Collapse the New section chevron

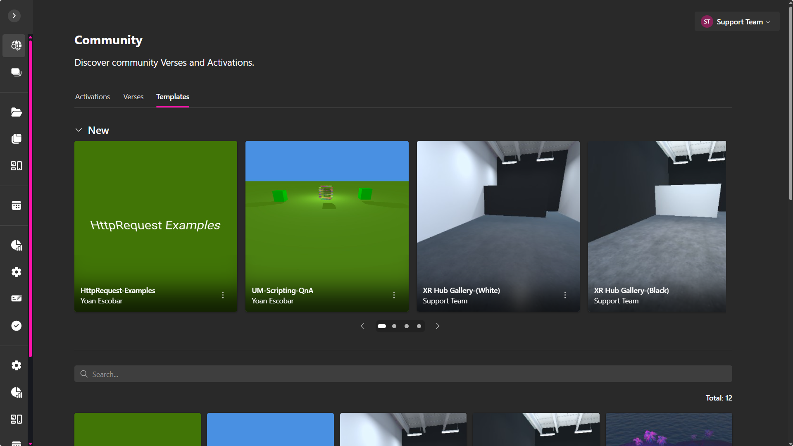79,130
